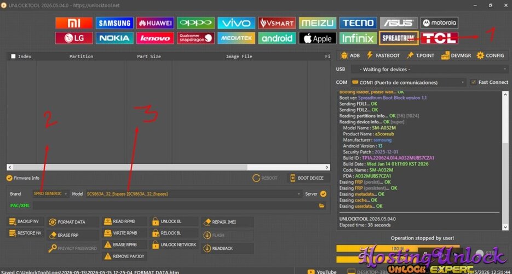This screenshot has width=512, height=274.
Task: Choose the Nokia brand tile
Action: tap(114, 38)
